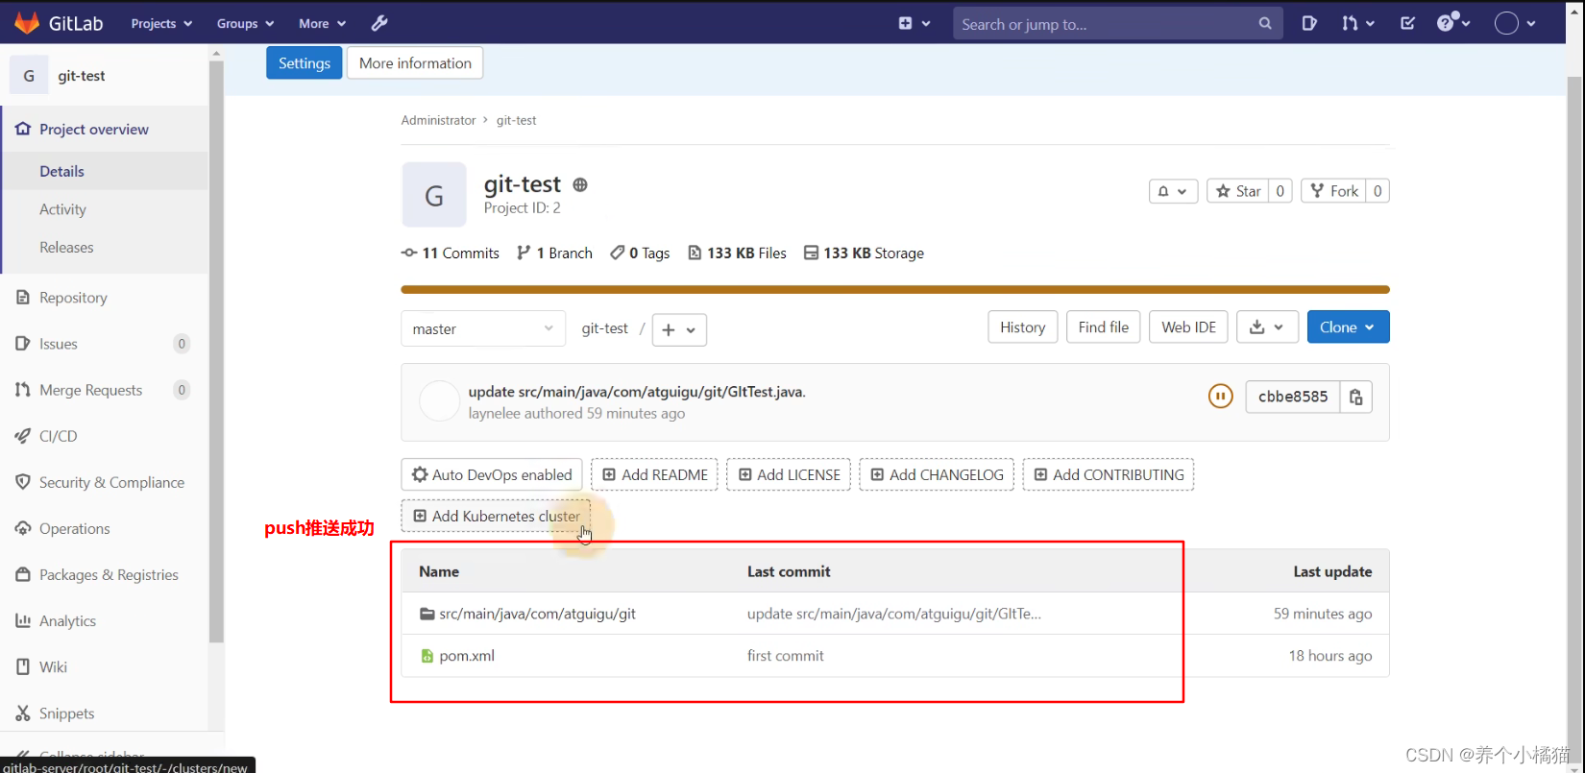
Task: Open 11 Commits link
Action: coord(451,254)
